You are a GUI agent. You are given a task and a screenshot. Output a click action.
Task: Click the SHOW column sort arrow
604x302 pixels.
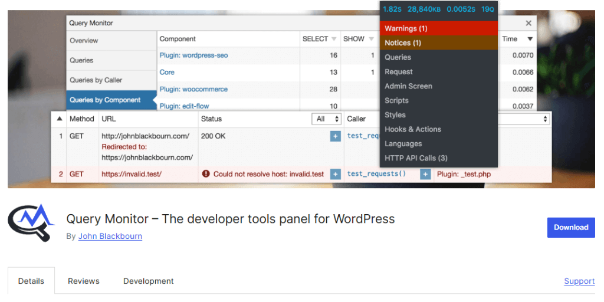(372, 39)
